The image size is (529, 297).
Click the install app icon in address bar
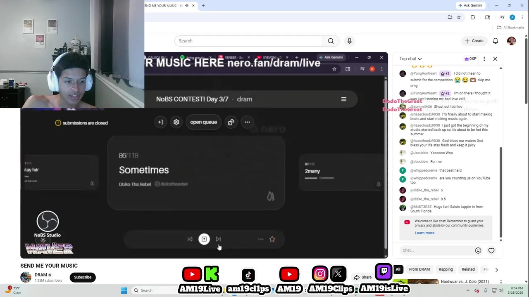(450, 17)
